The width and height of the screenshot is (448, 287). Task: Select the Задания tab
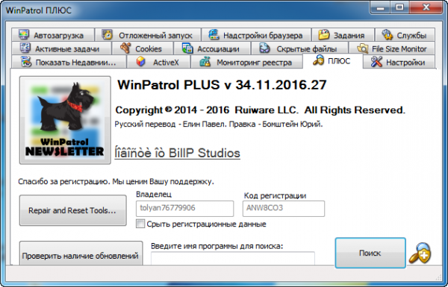coord(343,35)
